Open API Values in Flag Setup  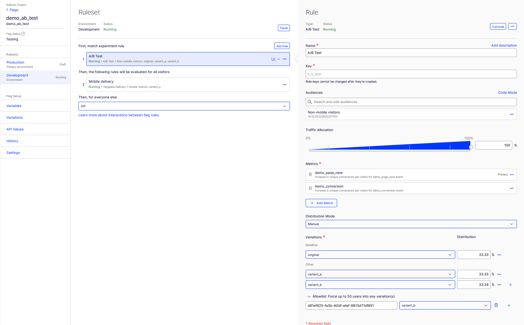[15, 129]
